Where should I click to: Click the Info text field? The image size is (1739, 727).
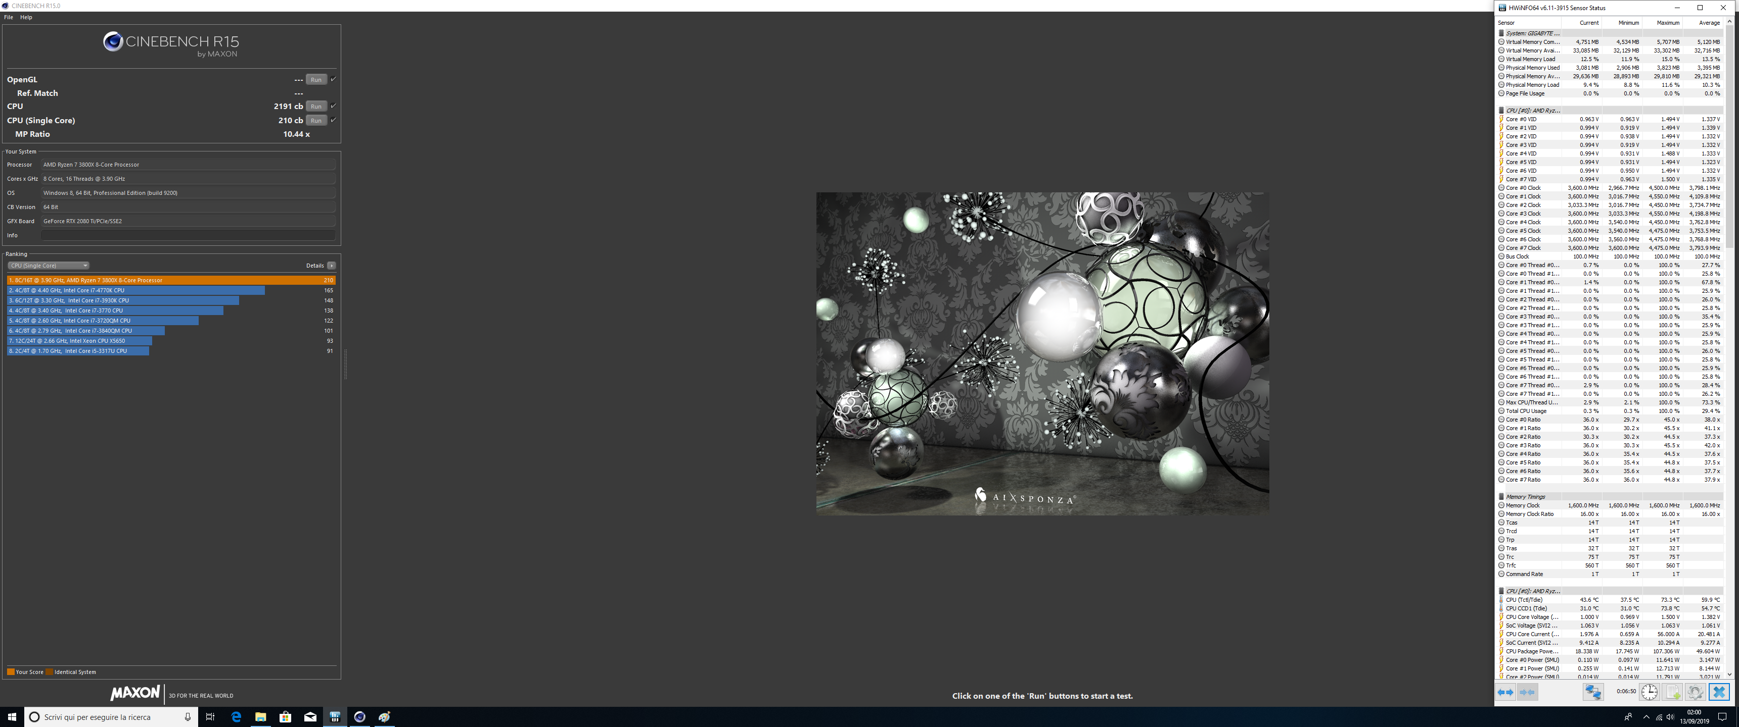(x=188, y=235)
